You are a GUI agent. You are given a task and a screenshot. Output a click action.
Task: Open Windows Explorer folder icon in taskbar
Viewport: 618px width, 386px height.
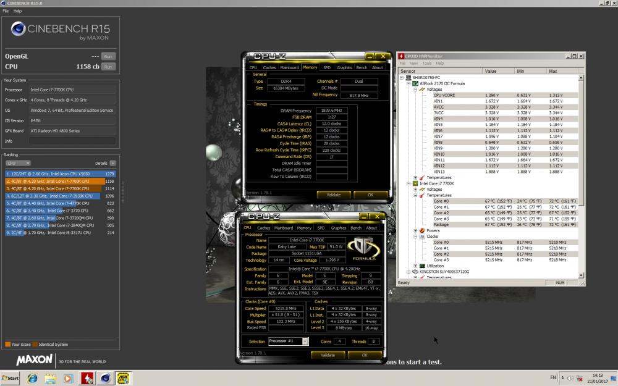[51, 378]
